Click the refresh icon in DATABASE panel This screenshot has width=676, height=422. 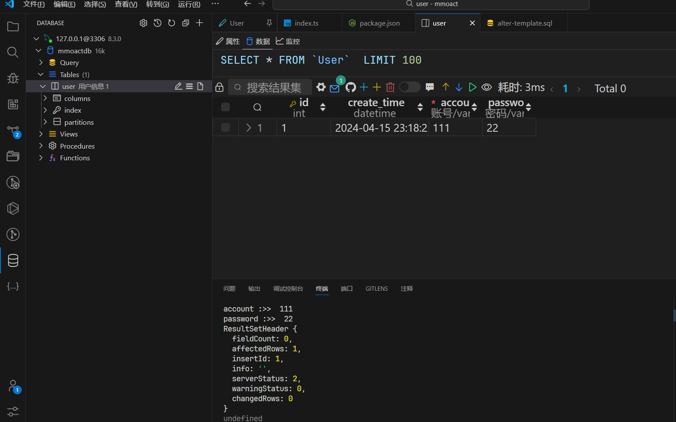point(171,23)
